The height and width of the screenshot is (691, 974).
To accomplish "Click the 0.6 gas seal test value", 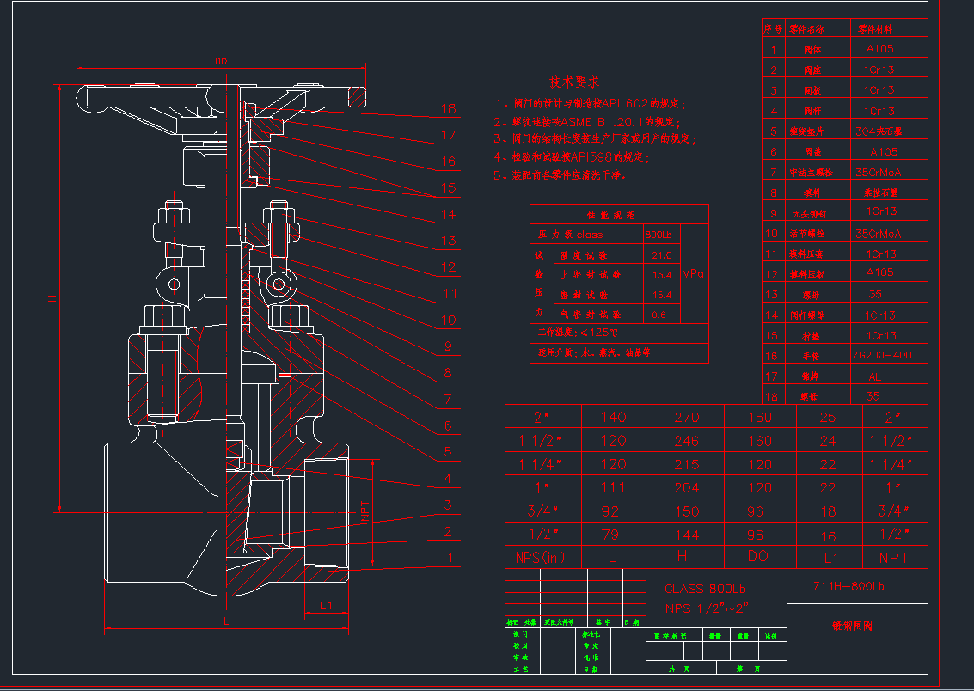I will coord(659,315).
